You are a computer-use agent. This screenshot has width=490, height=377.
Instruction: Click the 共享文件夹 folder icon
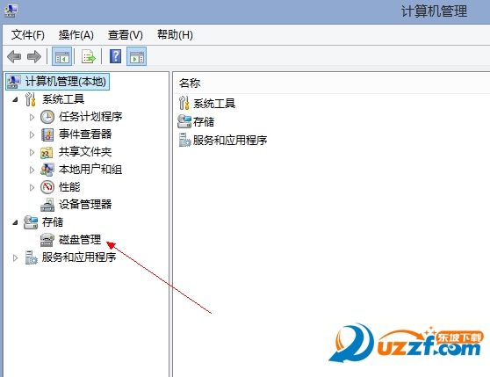point(47,152)
